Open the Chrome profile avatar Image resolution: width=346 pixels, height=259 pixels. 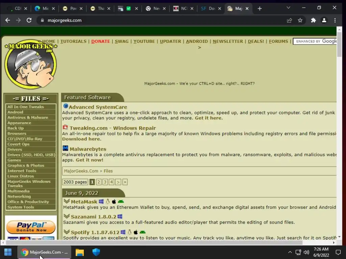(x=324, y=20)
